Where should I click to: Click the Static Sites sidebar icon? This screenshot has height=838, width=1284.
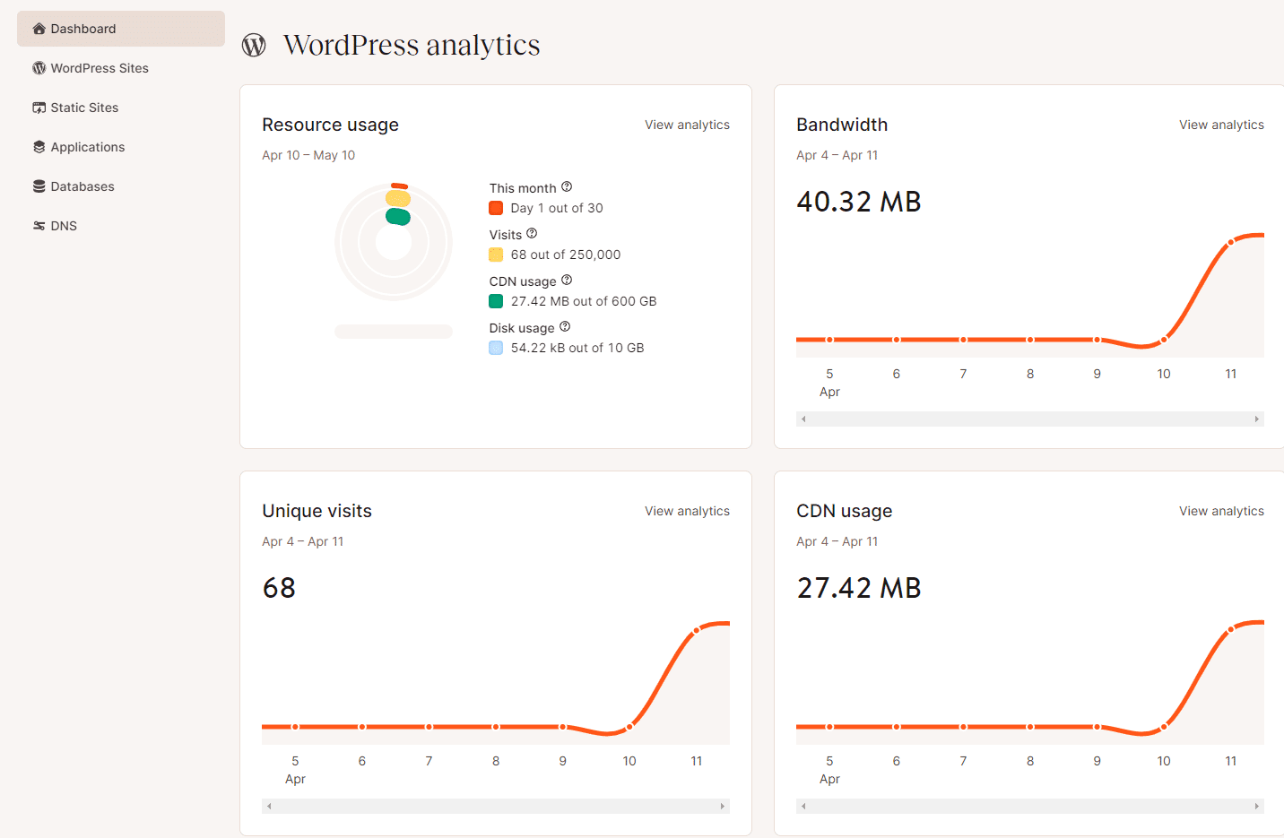coord(39,108)
